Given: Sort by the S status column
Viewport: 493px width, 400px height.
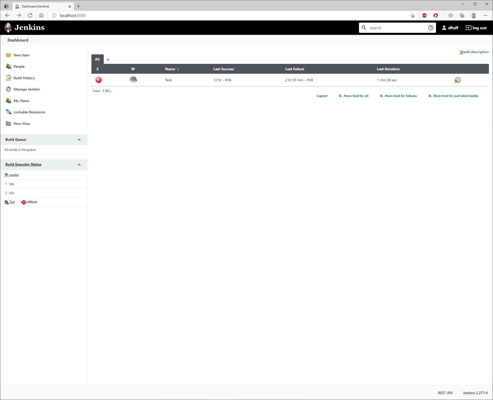Looking at the screenshot, I should click(x=97, y=69).
